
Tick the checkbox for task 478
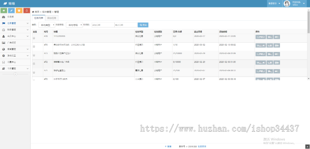34,38
